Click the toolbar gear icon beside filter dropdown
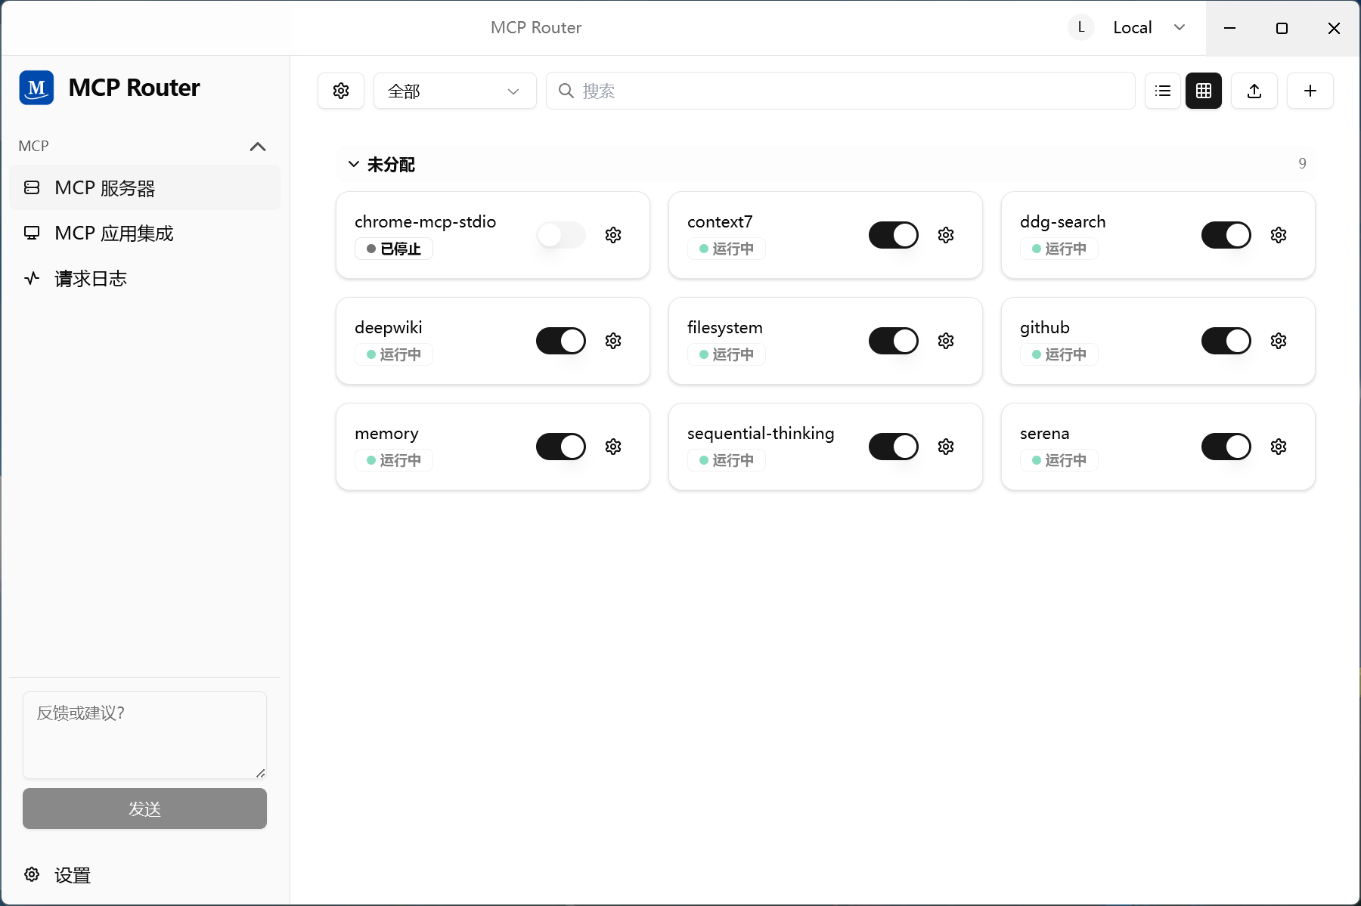The image size is (1361, 906). [341, 91]
